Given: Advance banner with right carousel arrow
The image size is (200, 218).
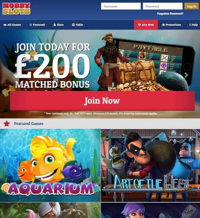Looking at the screenshot, I should 186,75.
